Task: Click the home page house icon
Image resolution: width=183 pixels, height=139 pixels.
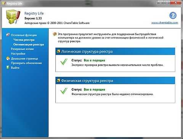Action: point(8,58)
